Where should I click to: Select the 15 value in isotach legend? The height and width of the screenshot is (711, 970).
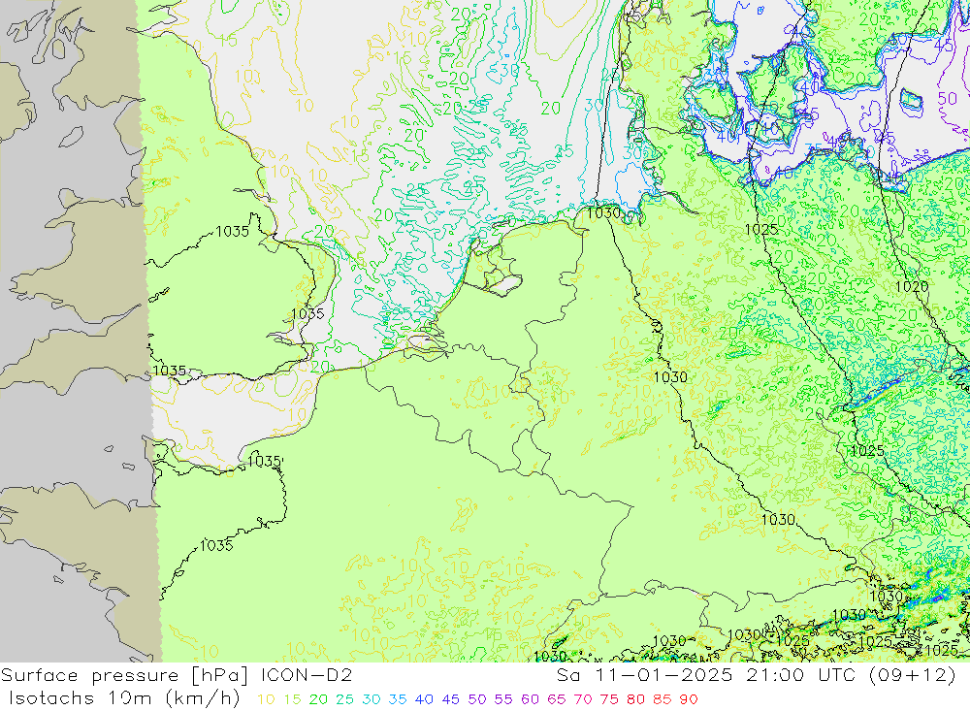pos(293,700)
